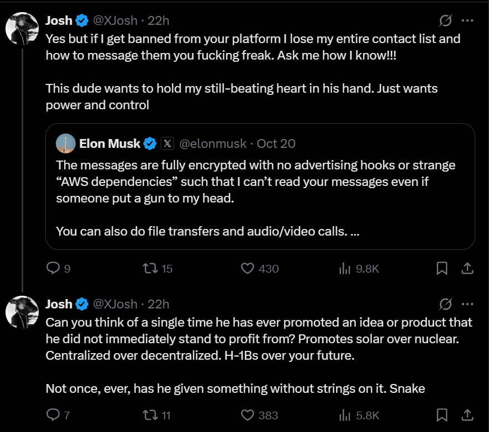Bookmark the second Josh post
Viewport: 489px width, 432px height.
(x=442, y=414)
